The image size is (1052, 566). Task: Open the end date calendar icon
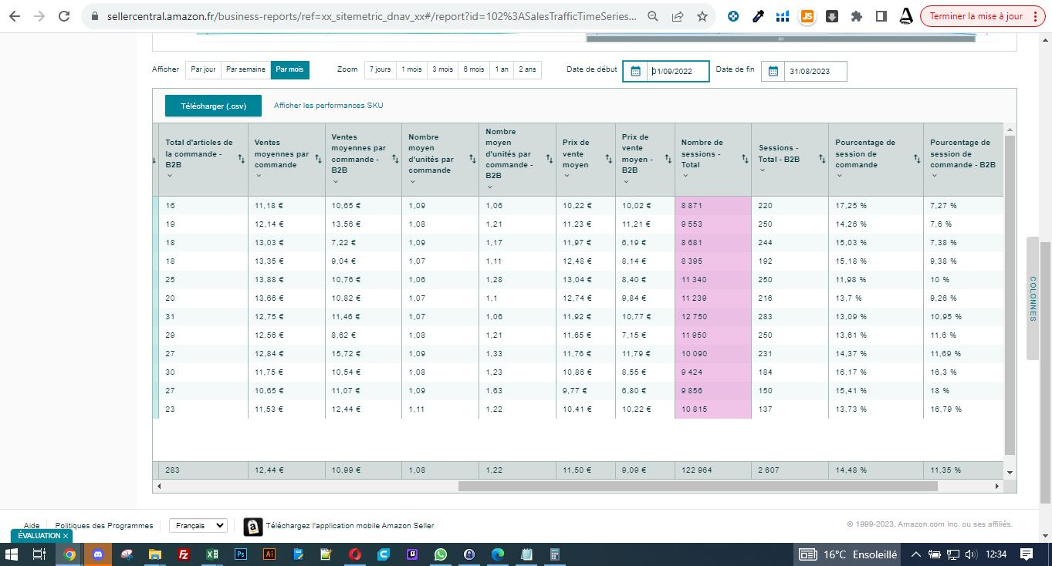point(773,72)
